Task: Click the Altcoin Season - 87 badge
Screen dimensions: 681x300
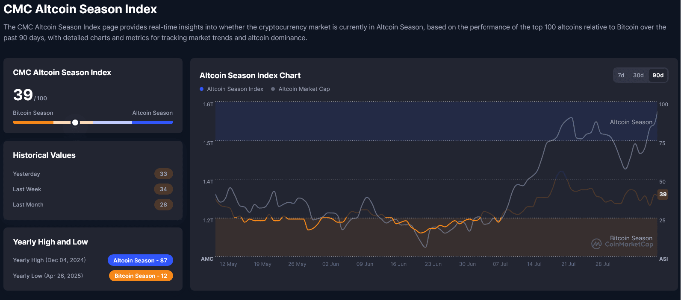Action: tap(140, 260)
